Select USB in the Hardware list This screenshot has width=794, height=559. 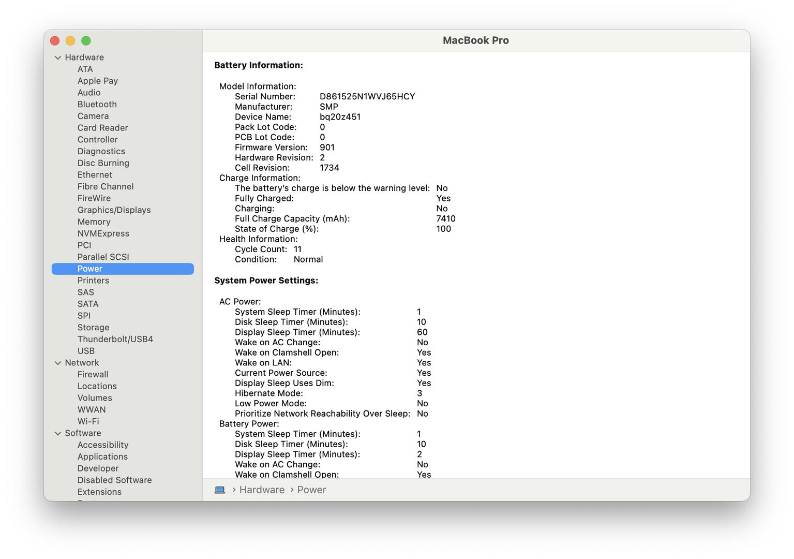[x=86, y=351]
